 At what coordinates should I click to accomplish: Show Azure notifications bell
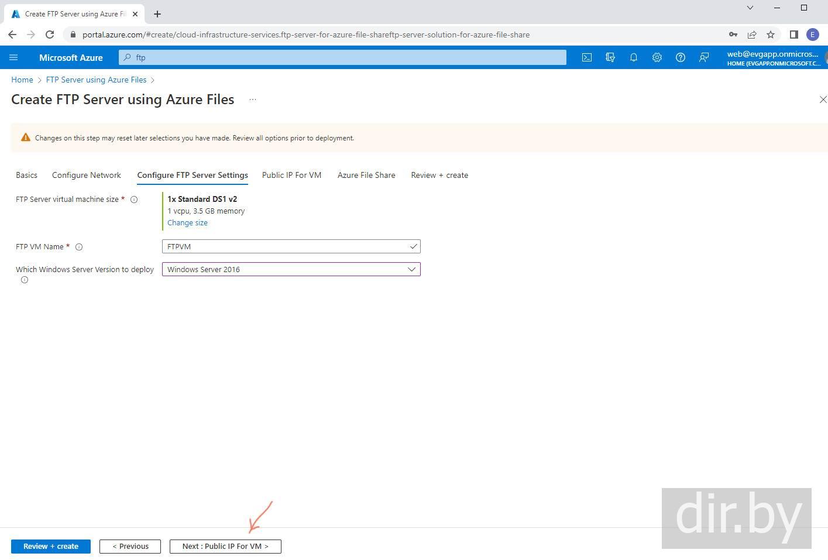point(634,57)
